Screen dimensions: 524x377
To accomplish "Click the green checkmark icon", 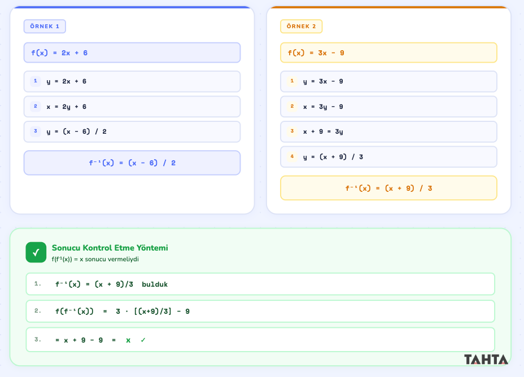I will pyautogui.click(x=36, y=252).
